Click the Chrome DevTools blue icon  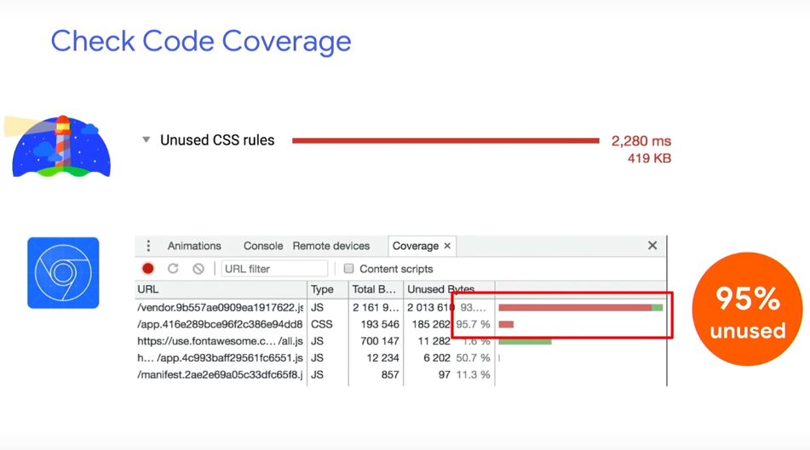tap(63, 273)
